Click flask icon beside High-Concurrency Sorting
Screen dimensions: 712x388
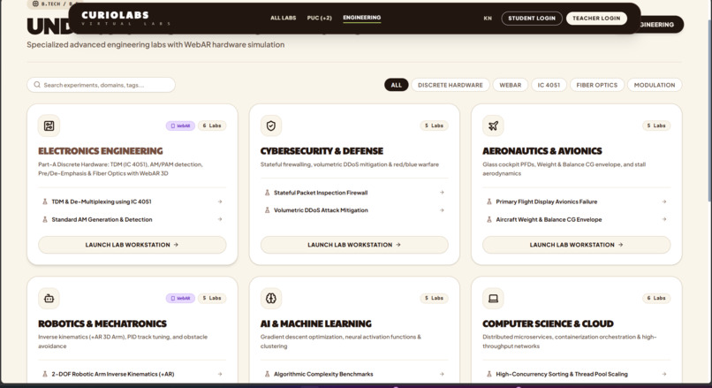(x=489, y=375)
